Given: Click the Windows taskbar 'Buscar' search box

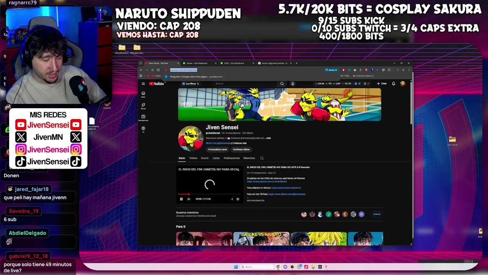Looking at the screenshot, I should tap(257, 267).
